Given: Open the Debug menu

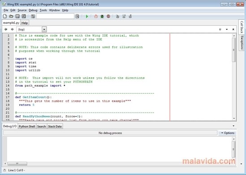Looking at the screenshot, I should 33,10.
